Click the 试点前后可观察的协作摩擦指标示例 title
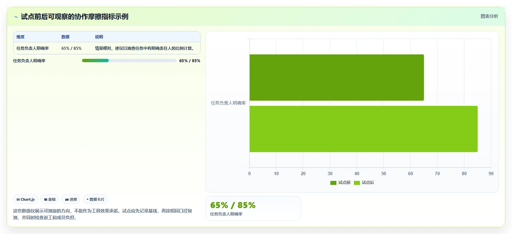Image resolution: width=512 pixels, height=234 pixels. point(75,16)
